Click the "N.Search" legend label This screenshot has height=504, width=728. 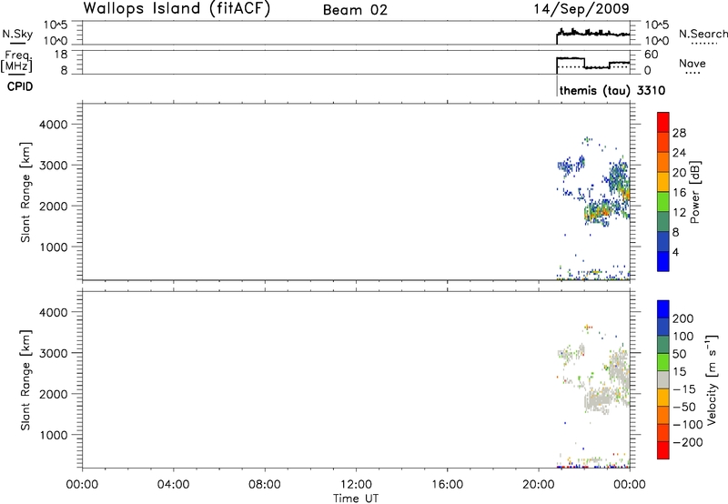point(703,34)
